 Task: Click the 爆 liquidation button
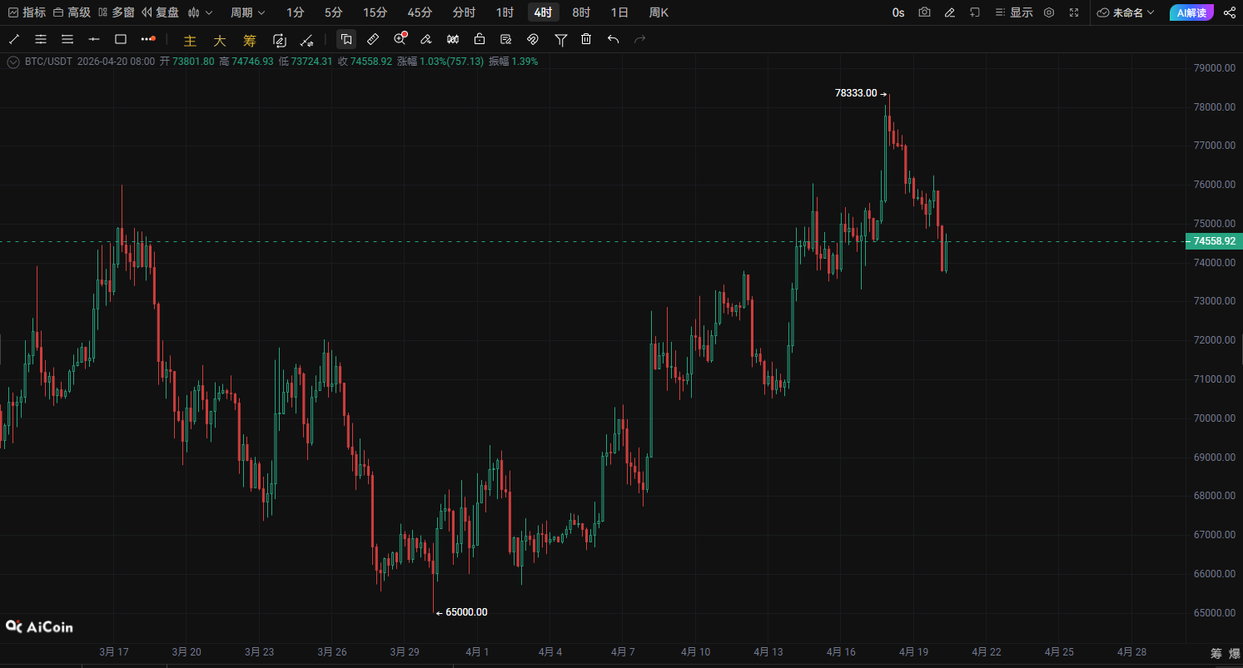[x=1233, y=653]
